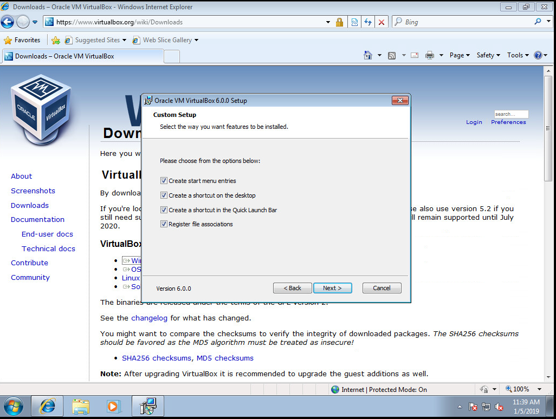Click the site search field
This screenshot has height=419, width=556.
point(512,114)
